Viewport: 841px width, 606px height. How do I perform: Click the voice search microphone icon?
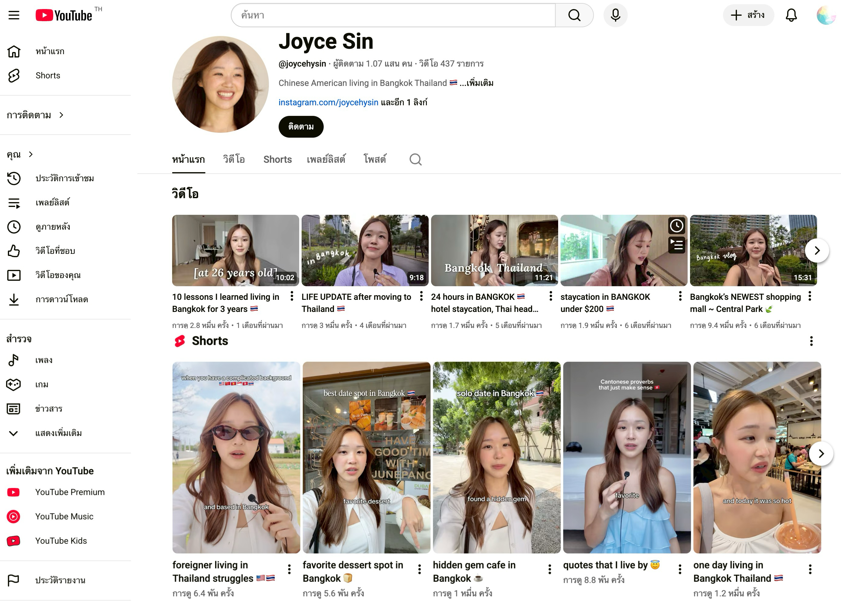[615, 15]
